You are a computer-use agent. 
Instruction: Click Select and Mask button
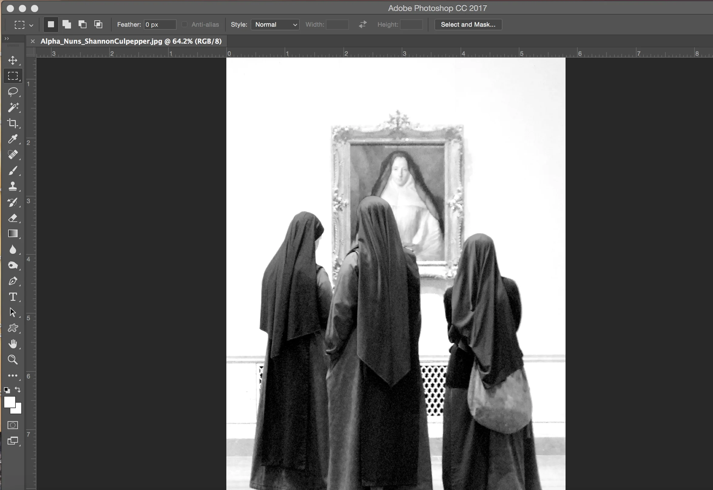click(468, 25)
